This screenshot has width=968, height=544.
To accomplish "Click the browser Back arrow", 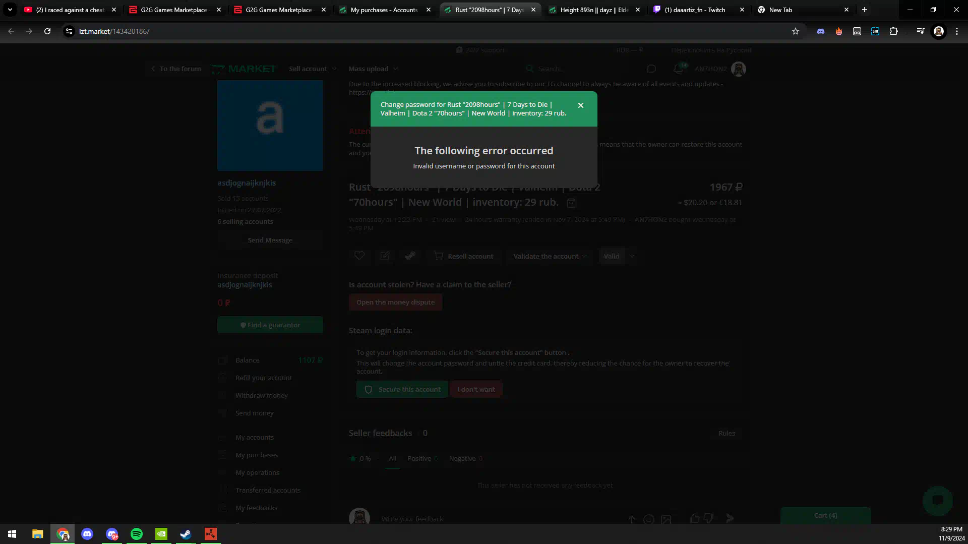I will coord(11,31).
